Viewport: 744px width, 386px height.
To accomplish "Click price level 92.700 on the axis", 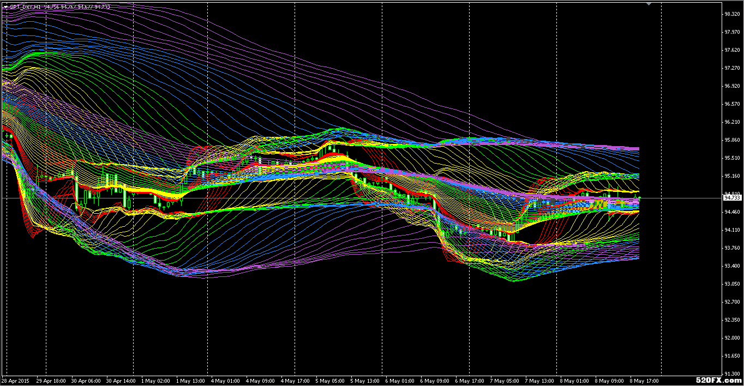I will (733, 302).
